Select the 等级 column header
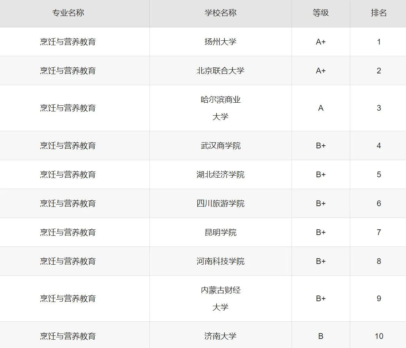Image resolution: width=406 pixels, height=348 pixels. (320, 13)
